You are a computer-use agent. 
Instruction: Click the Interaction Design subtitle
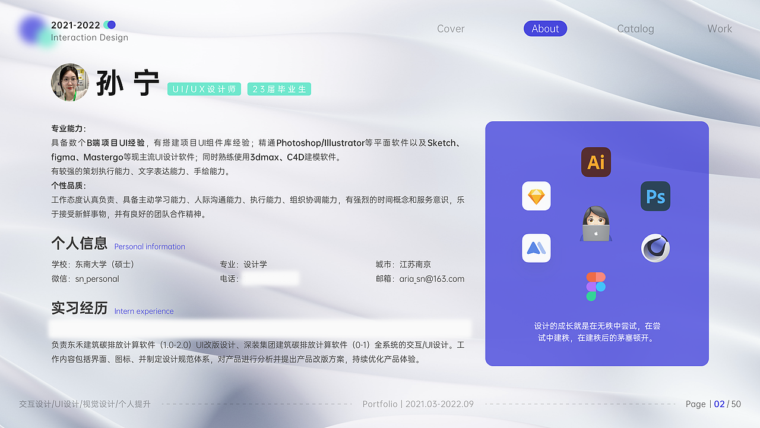(90, 37)
